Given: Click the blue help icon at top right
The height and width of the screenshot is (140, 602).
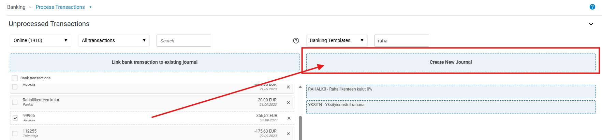Looking at the screenshot, I should tap(592, 7).
